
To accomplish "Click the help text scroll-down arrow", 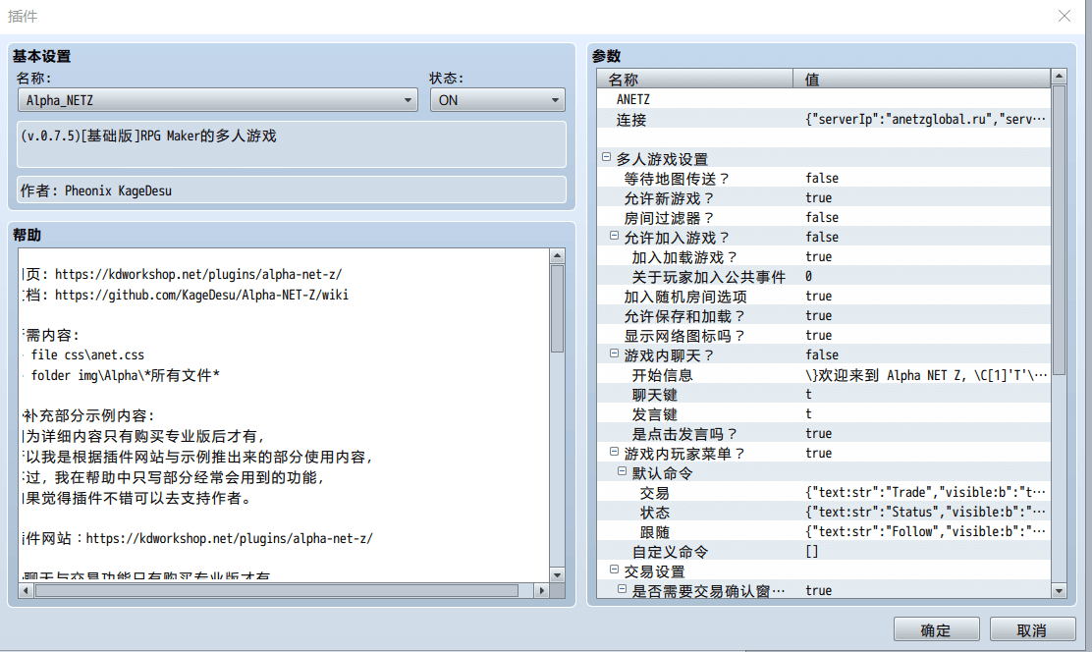I will pos(557,575).
